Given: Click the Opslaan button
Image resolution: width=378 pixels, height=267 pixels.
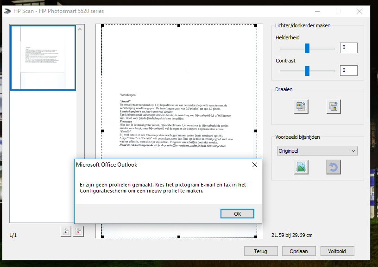Looking at the screenshot, I should tap(299, 251).
